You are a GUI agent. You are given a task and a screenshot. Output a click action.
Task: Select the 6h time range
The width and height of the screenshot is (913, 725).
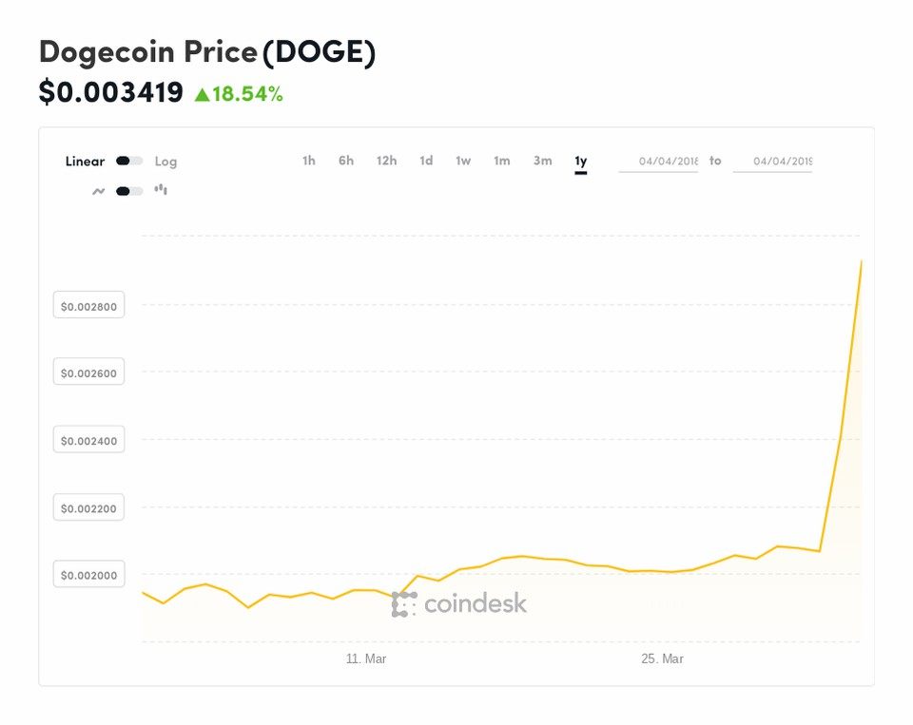point(346,161)
